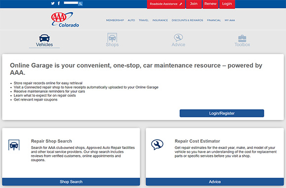Open the Auto menu

point(131,20)
